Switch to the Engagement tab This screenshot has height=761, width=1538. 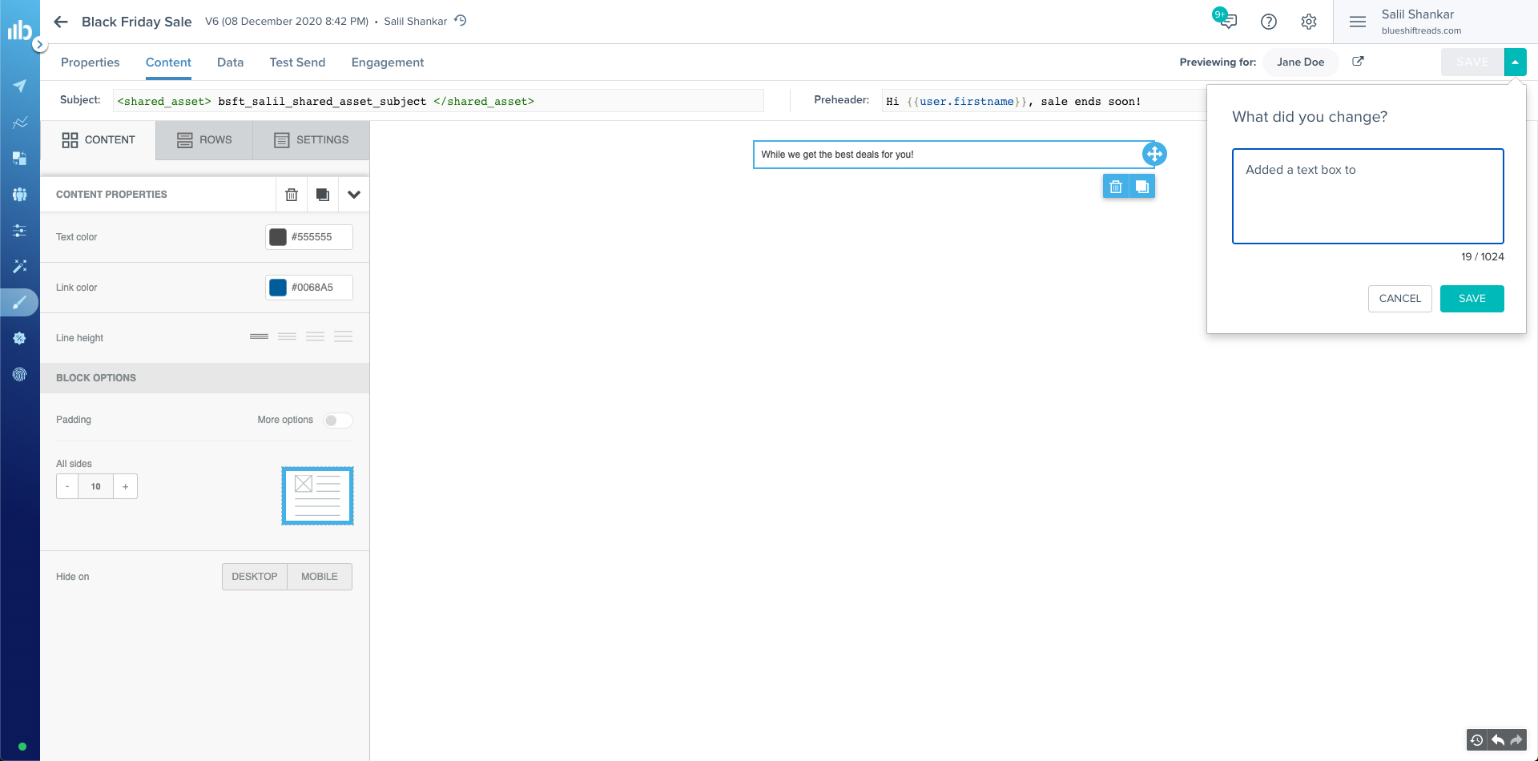(388, 62)
